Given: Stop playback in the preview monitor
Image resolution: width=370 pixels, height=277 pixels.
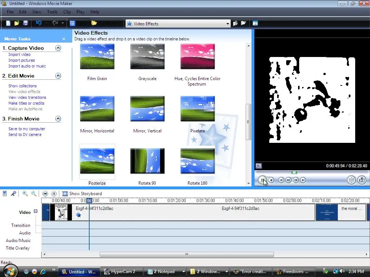Looking at the screenshot, I should click(271, 180).
